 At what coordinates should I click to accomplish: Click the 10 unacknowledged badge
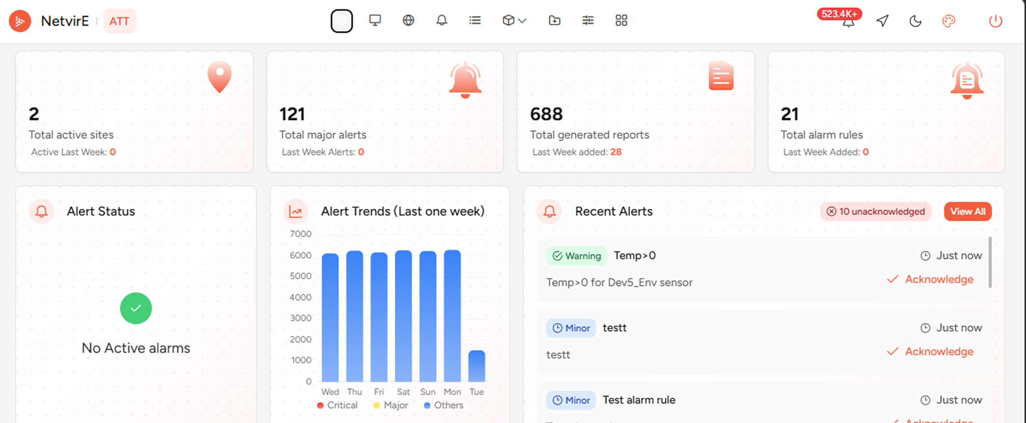876,211
